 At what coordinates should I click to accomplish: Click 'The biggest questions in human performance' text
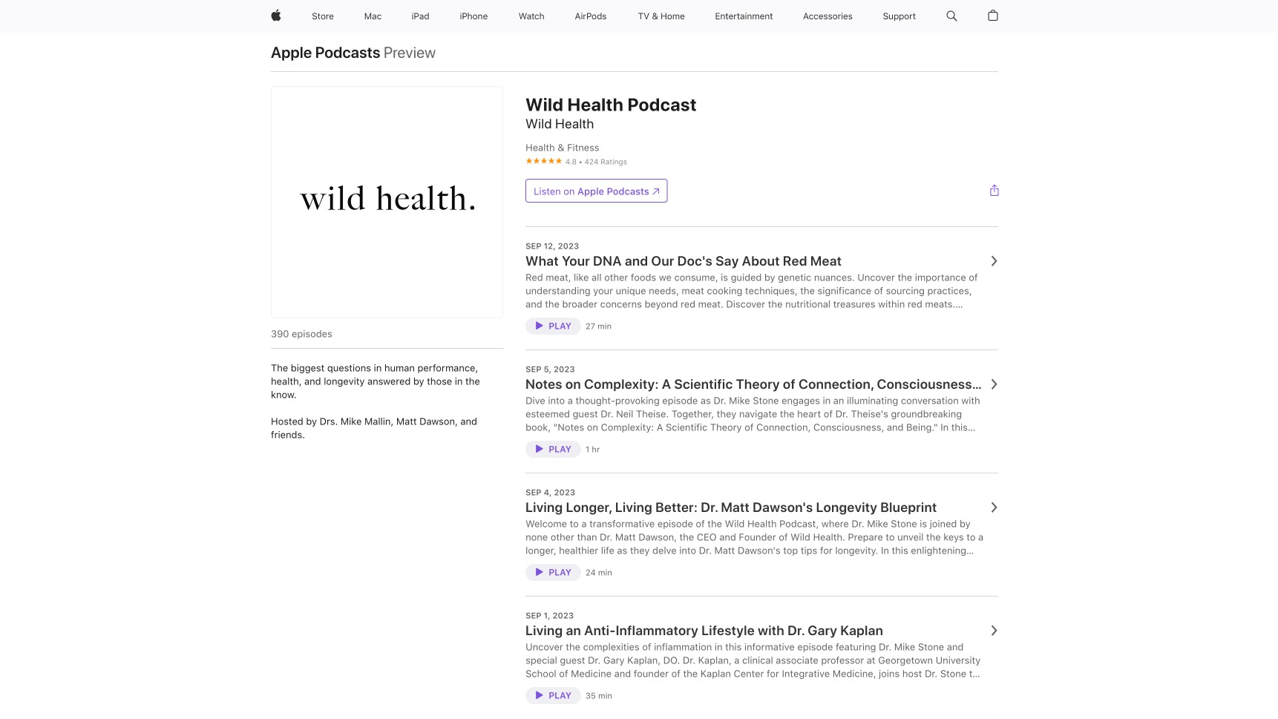coord(376,381)
